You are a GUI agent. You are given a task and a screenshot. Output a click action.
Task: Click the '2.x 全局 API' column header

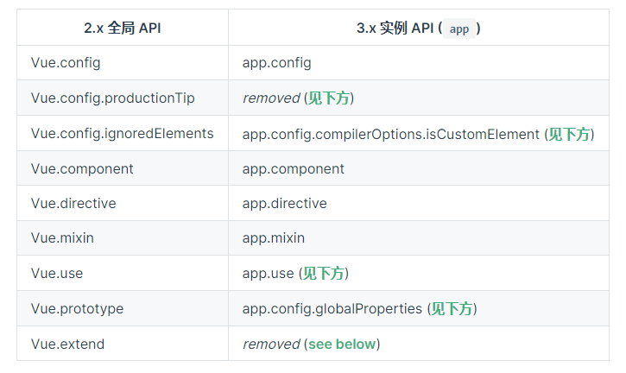[123, 28]
